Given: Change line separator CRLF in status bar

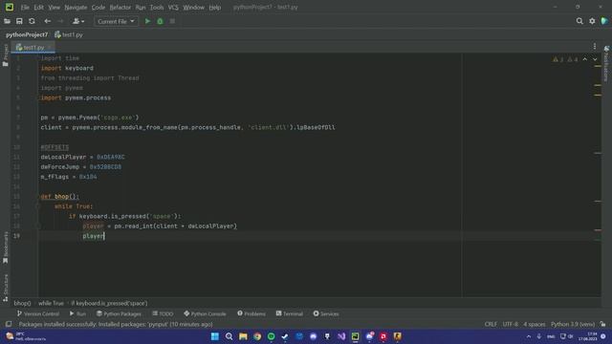Looking at the screenshot, I should [x=491, y=324].
